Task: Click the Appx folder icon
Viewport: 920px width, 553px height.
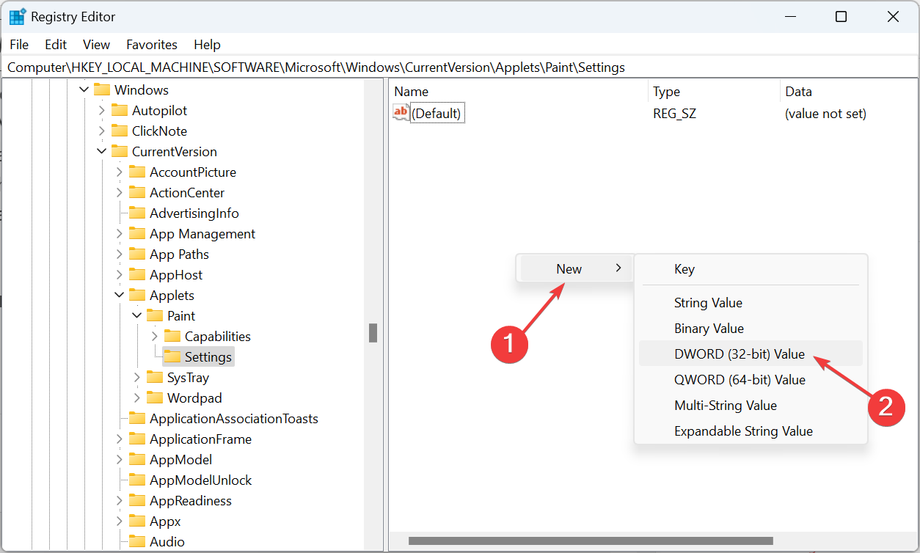Action: click(x=137, y=521)
